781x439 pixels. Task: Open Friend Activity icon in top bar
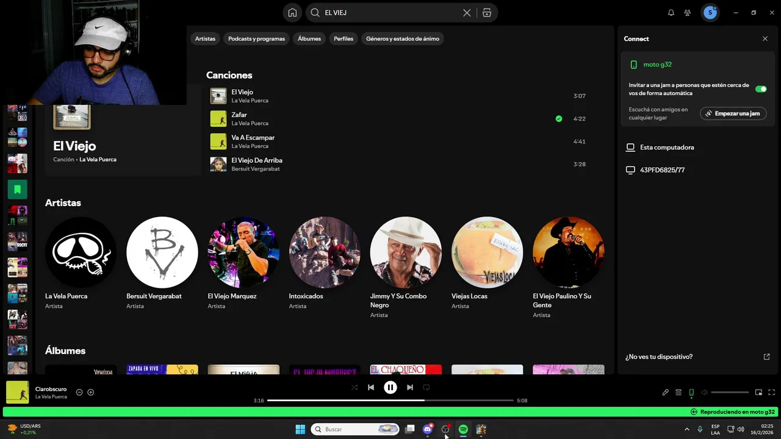point(688,12)
